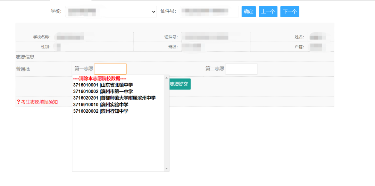
Task: Choose 滨州实验中学 in the school list
Action: coord(101,104)
